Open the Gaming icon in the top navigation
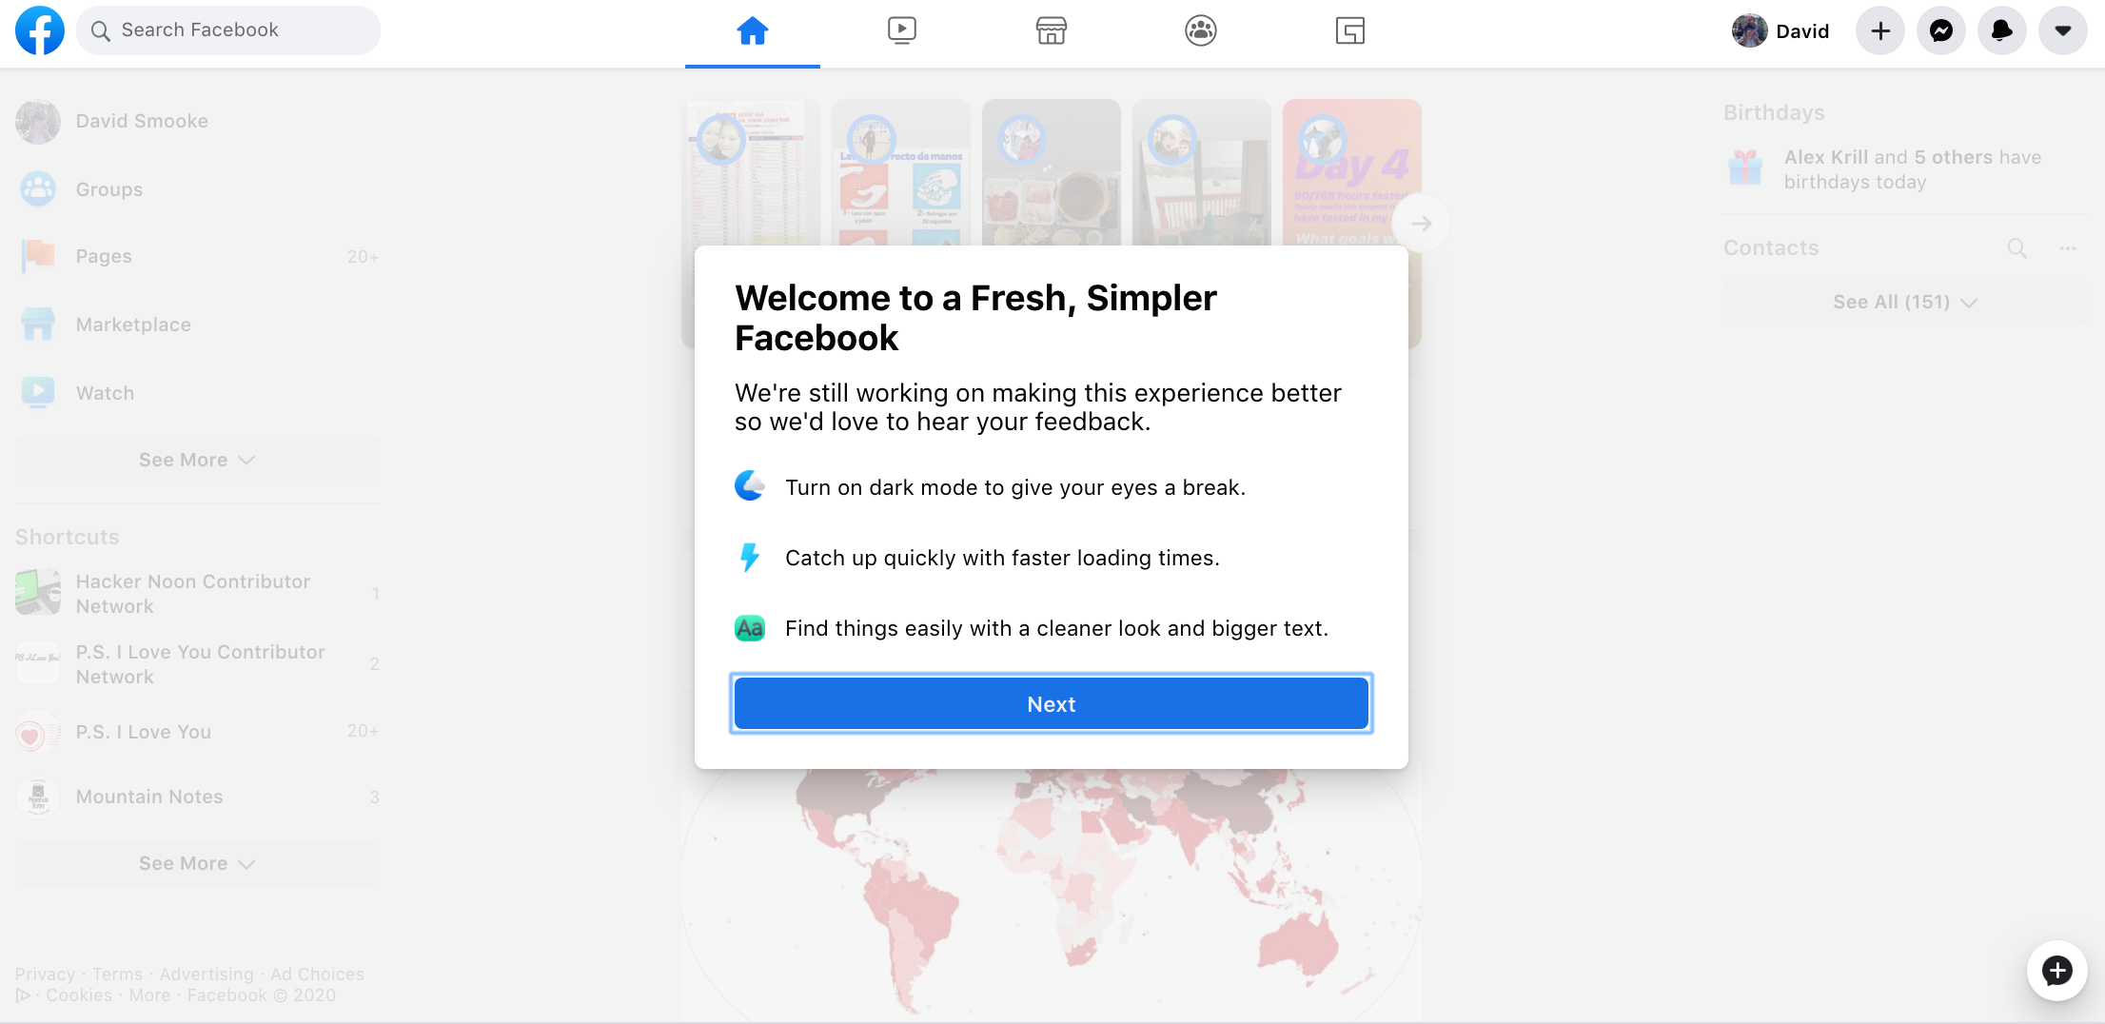Screen dimensions: 2105x1024 (x=1349, y=30)
